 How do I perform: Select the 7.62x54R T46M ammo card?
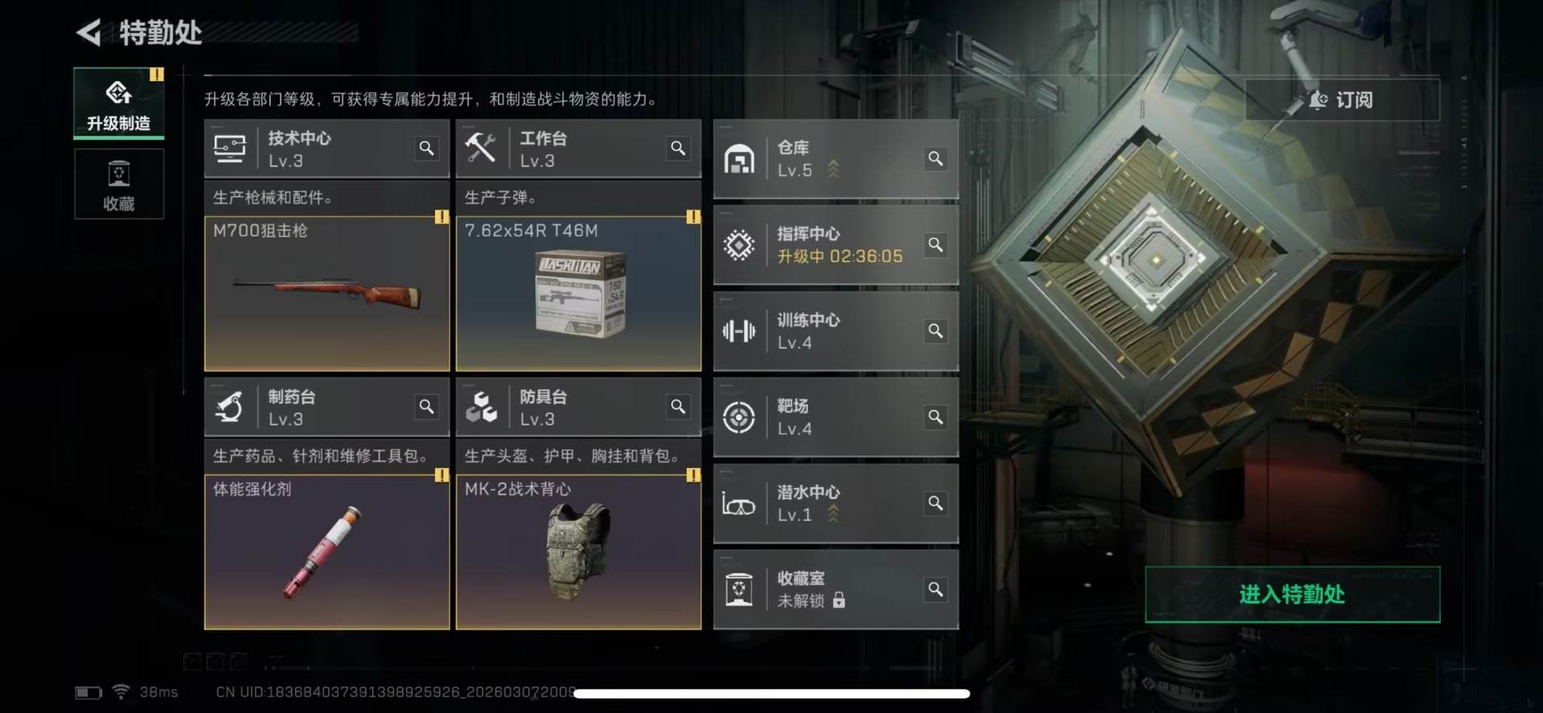[x=578, y=293]
